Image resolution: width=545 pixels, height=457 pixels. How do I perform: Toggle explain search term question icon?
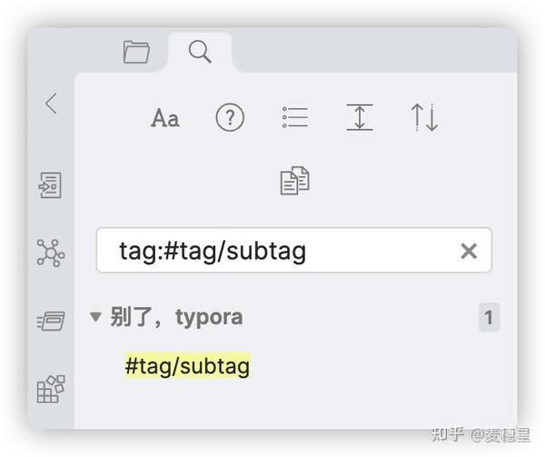pos(230,118)
